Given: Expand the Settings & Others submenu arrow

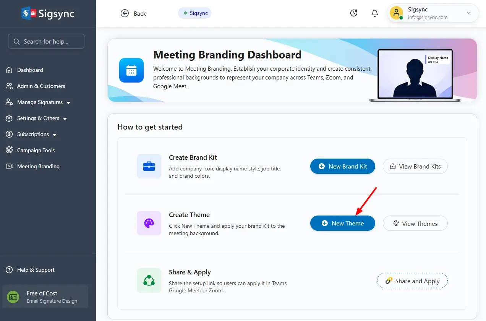Looking at the screenshot, I should pyautogui.click(x=65, y=119).
